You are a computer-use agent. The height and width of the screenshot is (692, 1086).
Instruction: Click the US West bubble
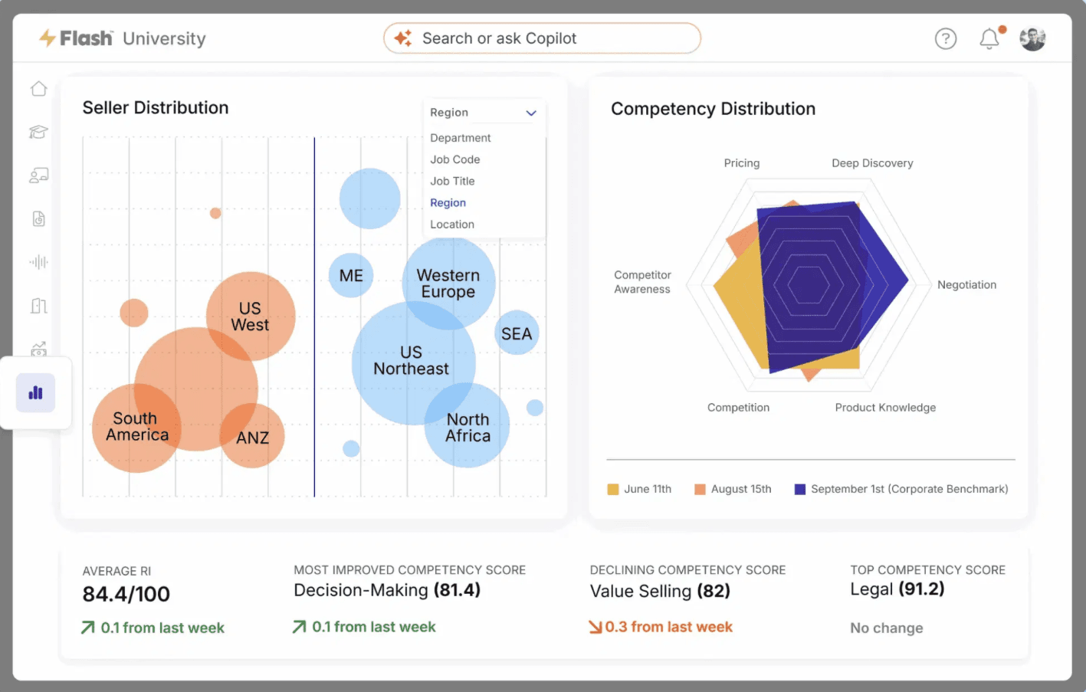(x=251, y=316)
